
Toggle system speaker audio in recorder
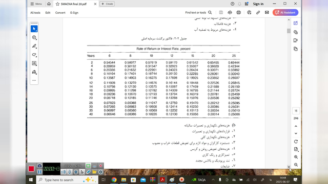point(63,172)
